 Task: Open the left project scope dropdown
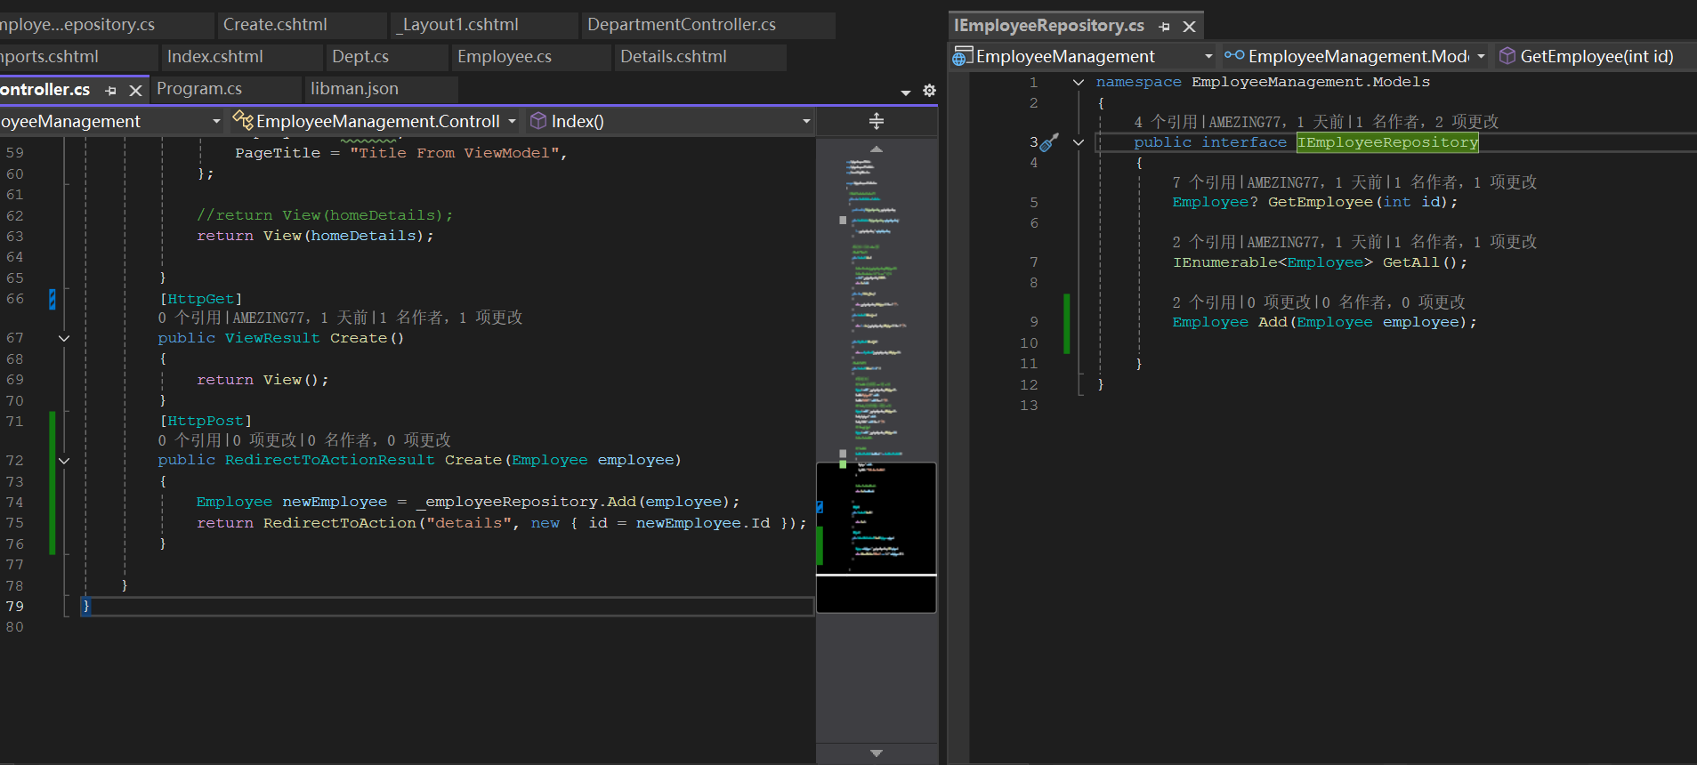[216, 121]
